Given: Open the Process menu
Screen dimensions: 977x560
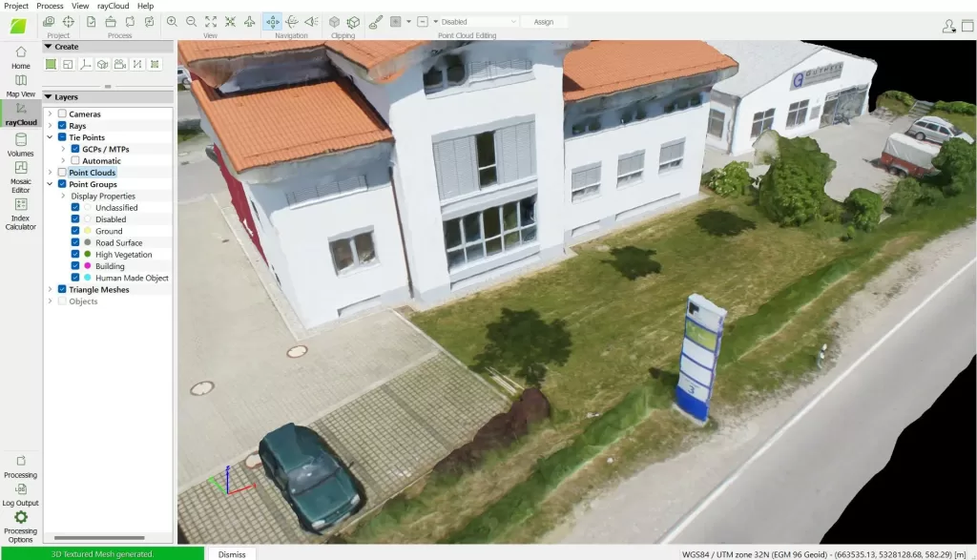Looking at the screenshot, I should point(50,6).
